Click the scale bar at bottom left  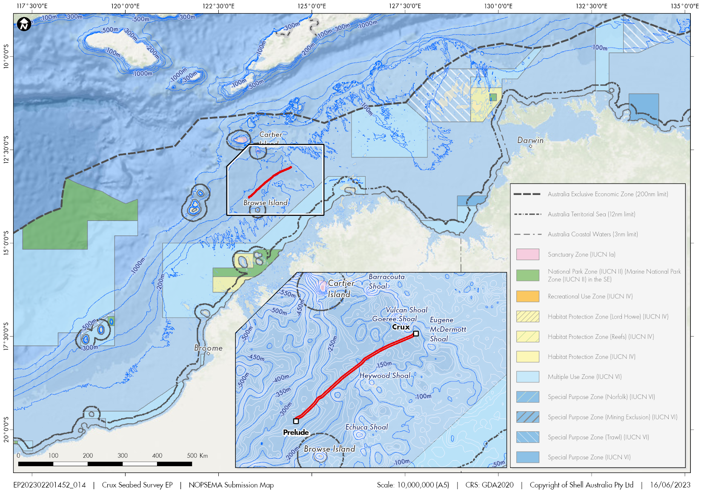click(x=105, y=464)
